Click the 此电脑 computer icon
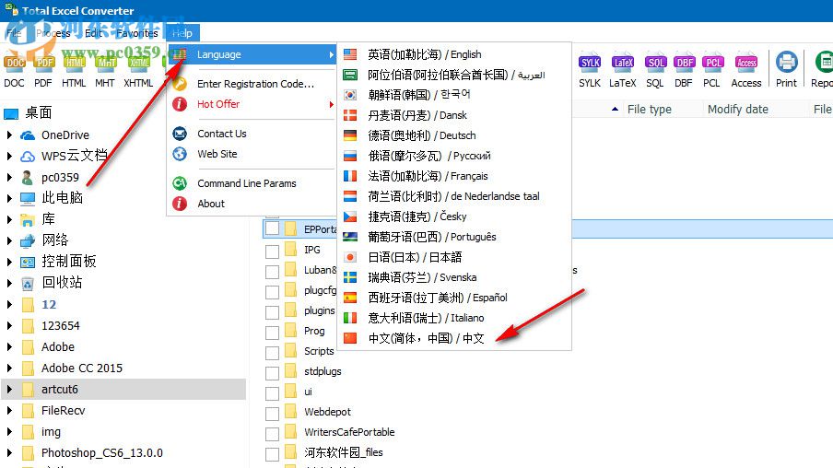Image resolution: width=833 pixels, height=468 pixels. [x=28, y=199]
